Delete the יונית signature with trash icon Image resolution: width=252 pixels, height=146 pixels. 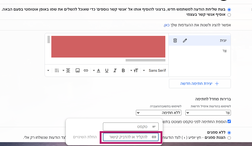pyautogui.click(x=175, y=40)
